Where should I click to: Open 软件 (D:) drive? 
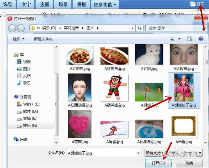(27, 111)
